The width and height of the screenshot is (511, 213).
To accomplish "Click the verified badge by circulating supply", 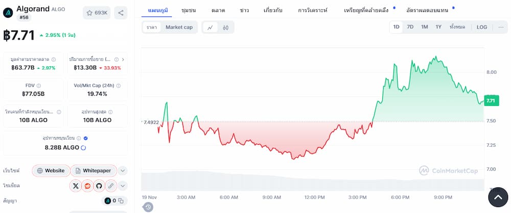I will (85, 138).
